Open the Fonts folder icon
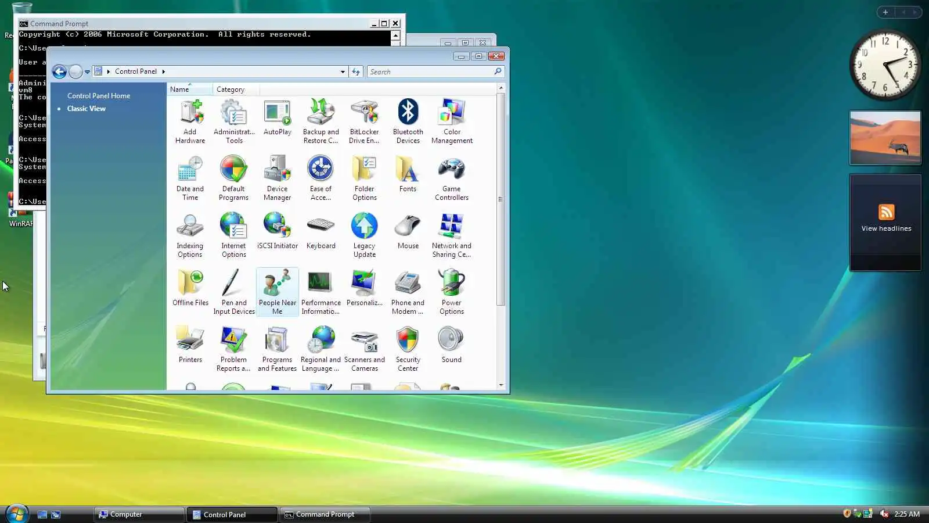Viewport: 929px width, 523px height. click(x=408, y=174)
